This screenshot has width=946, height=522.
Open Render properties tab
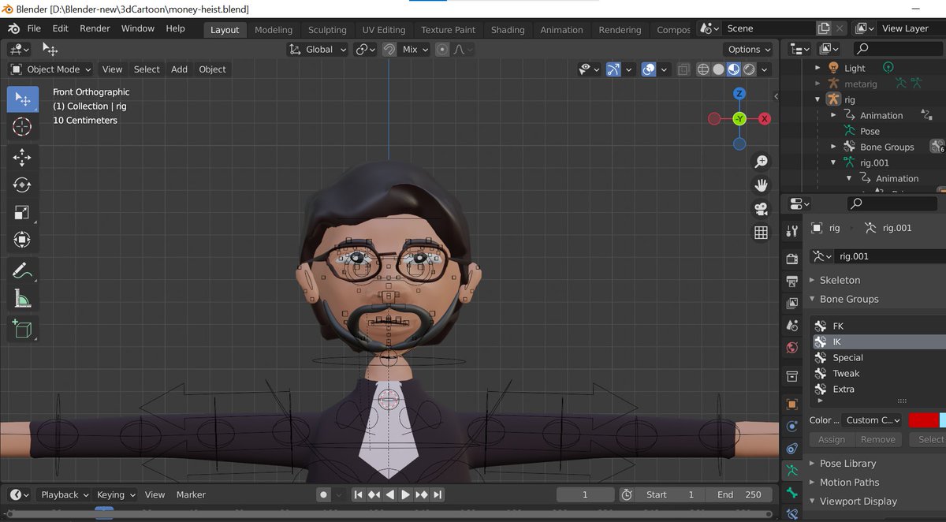click(792, 259)
